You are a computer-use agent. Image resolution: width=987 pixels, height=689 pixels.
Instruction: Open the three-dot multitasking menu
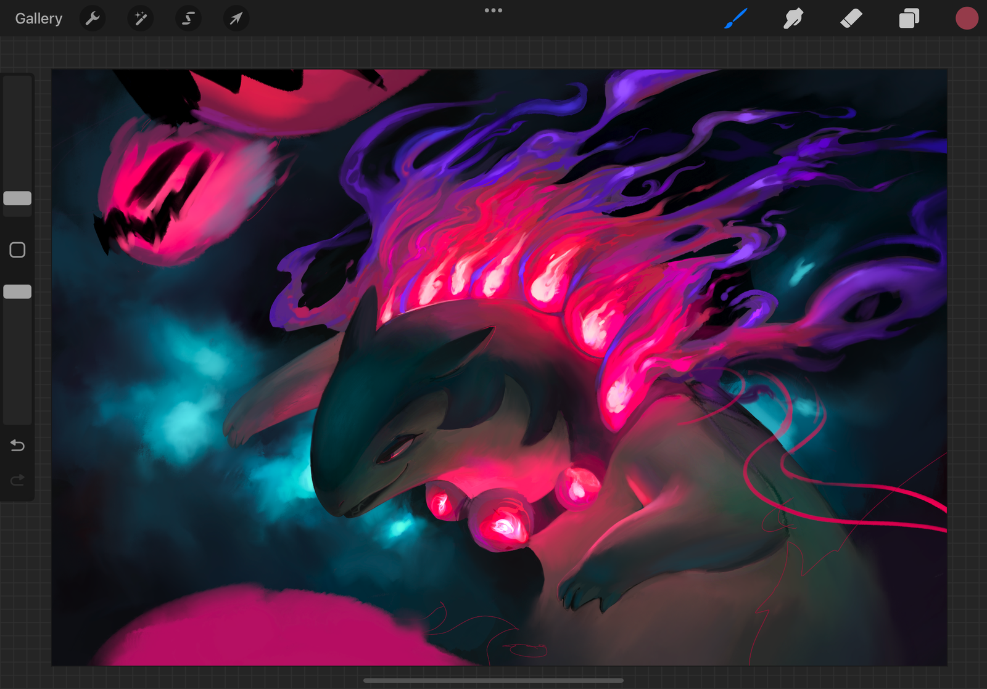pyautogui.click(x=493, y=10)
